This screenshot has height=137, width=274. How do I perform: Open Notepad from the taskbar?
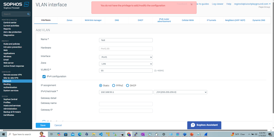(x=199, y=134)
